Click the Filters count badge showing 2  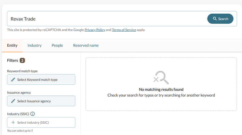(x=22, y=60)
